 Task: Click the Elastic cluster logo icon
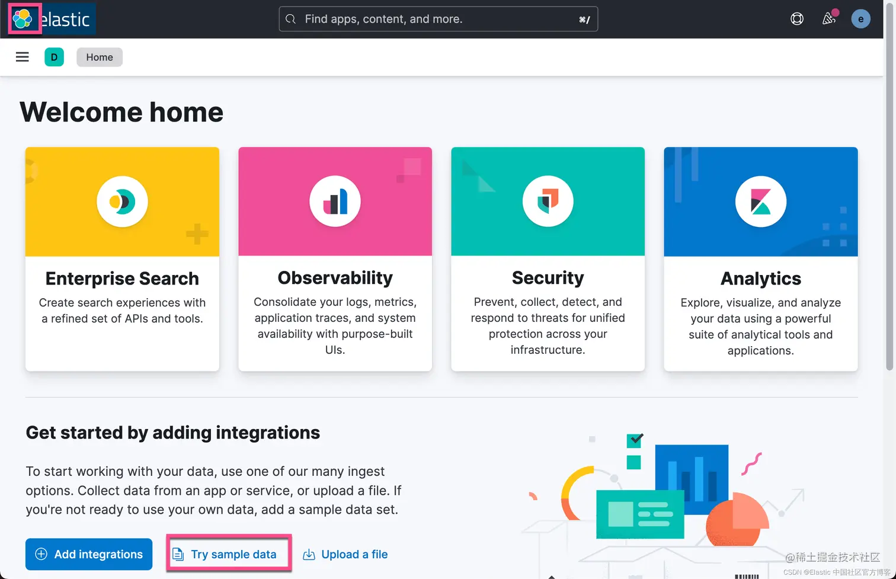[x=23, y=19]
